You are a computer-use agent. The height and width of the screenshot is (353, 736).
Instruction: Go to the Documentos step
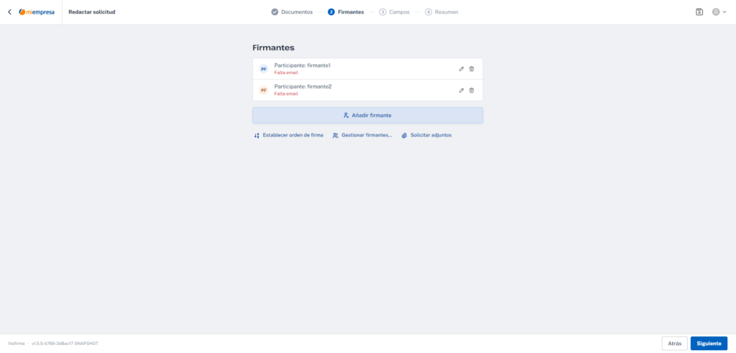(x=292, y=12)
